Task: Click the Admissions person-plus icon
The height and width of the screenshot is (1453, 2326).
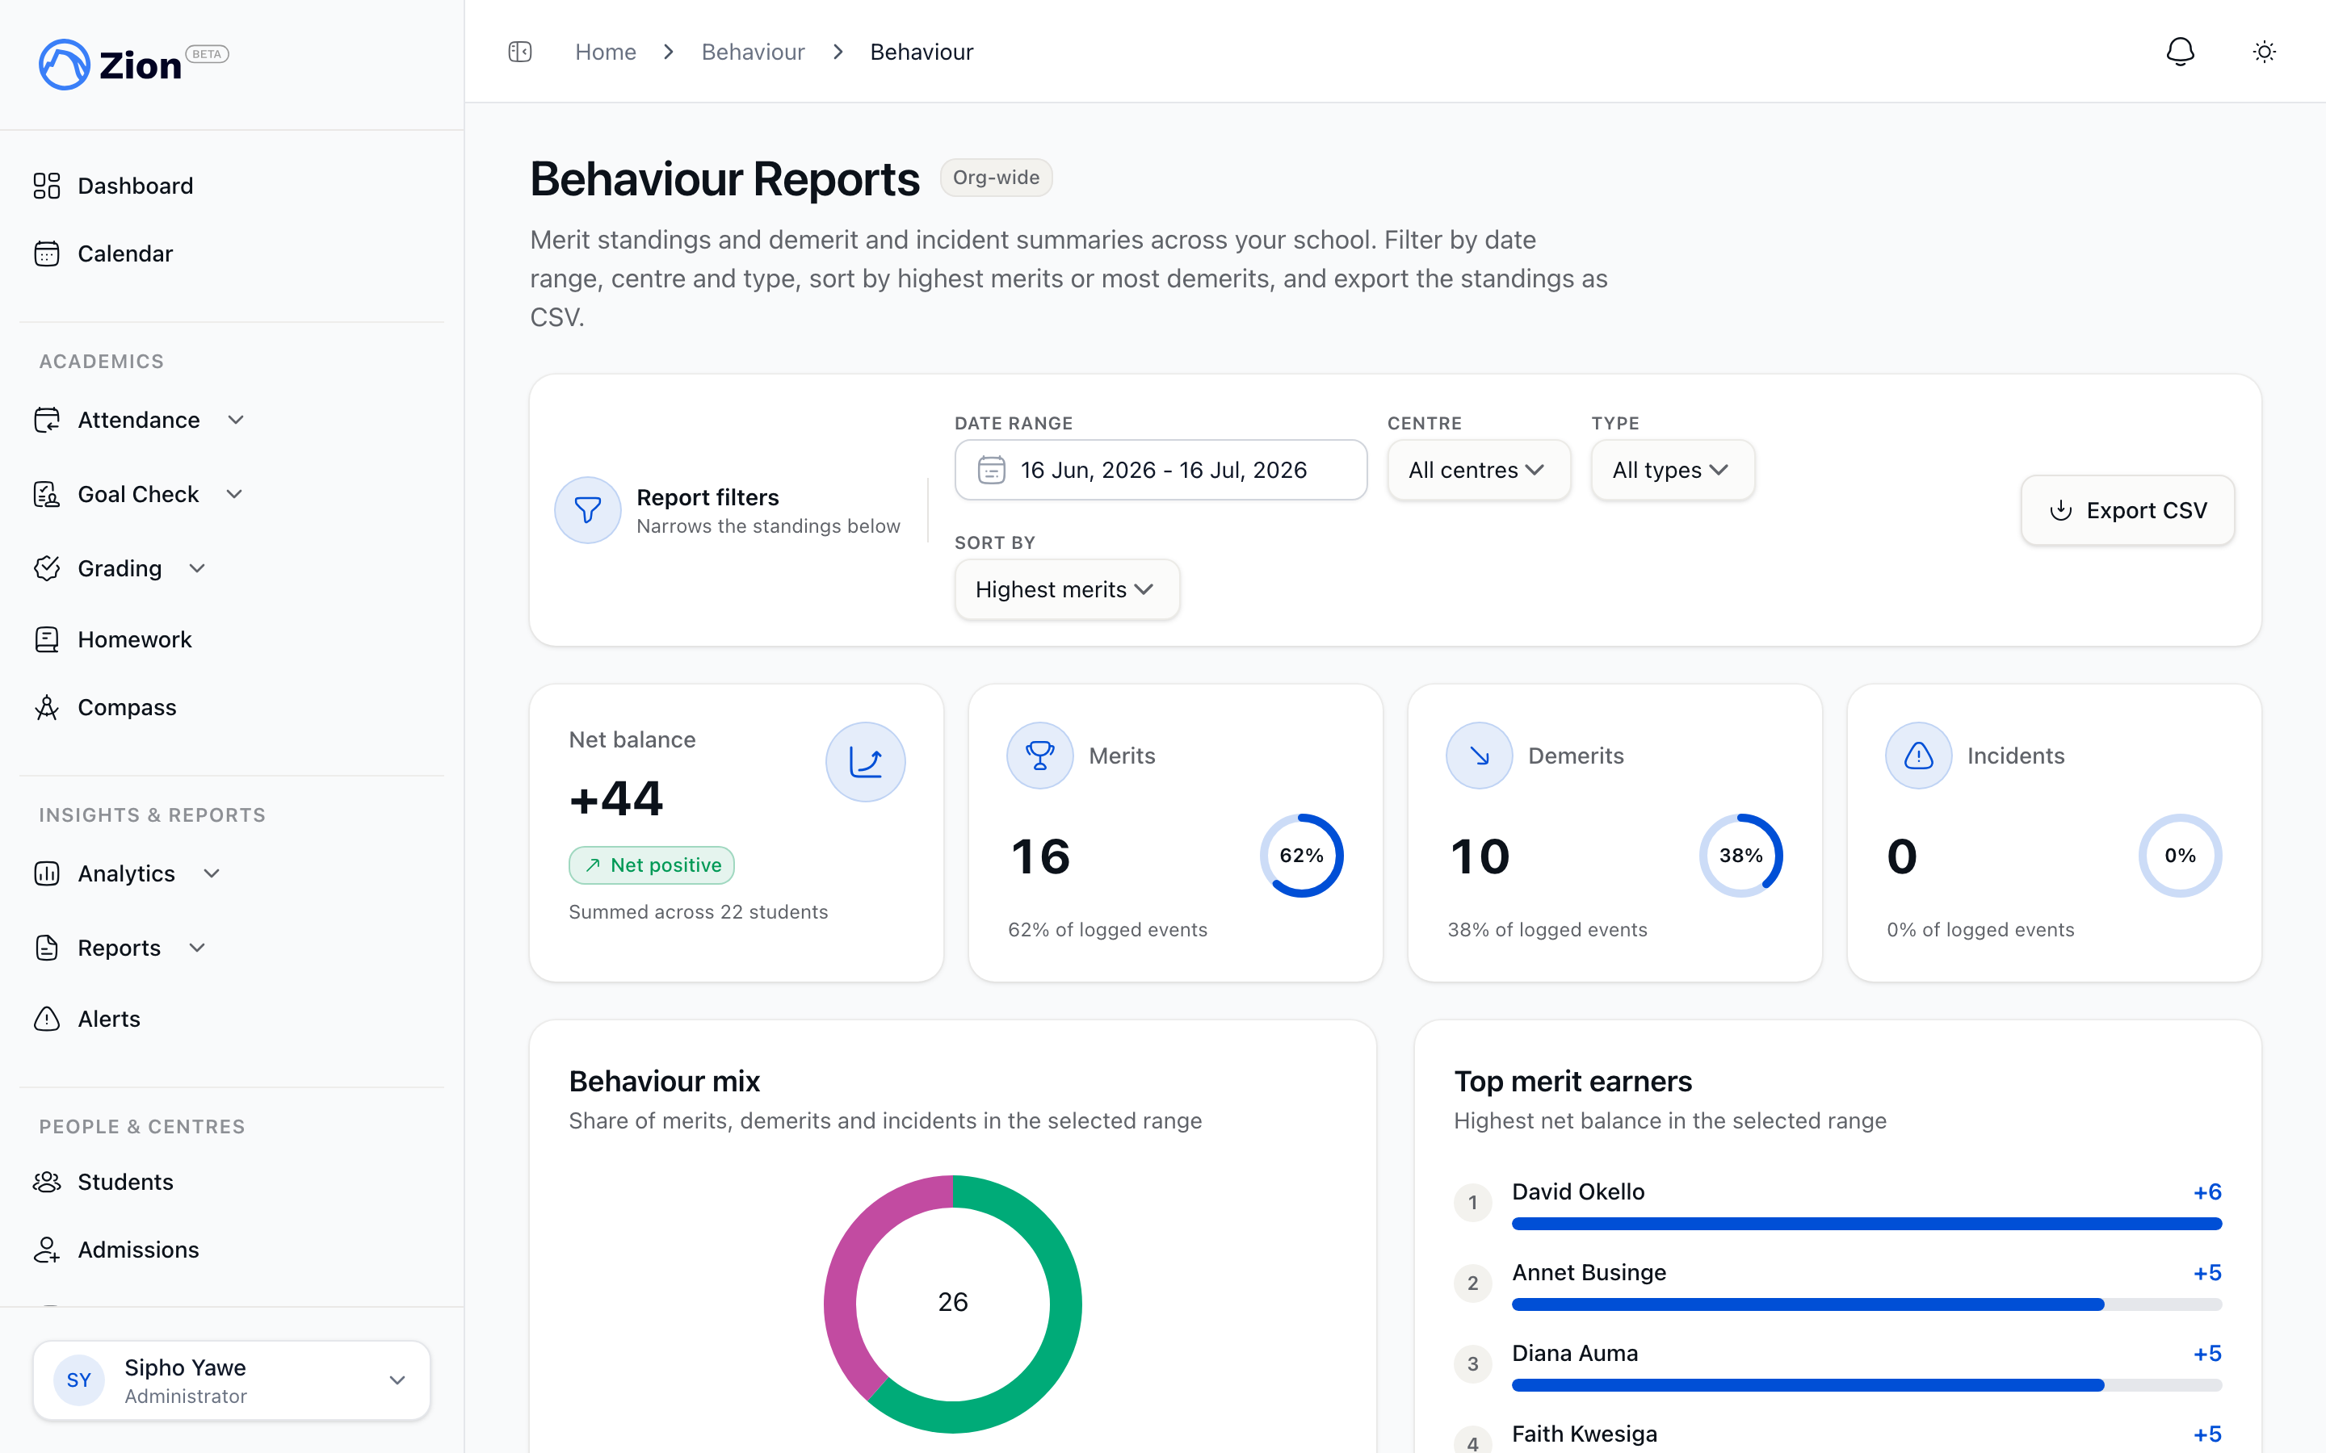Action: click(47, 1250)
